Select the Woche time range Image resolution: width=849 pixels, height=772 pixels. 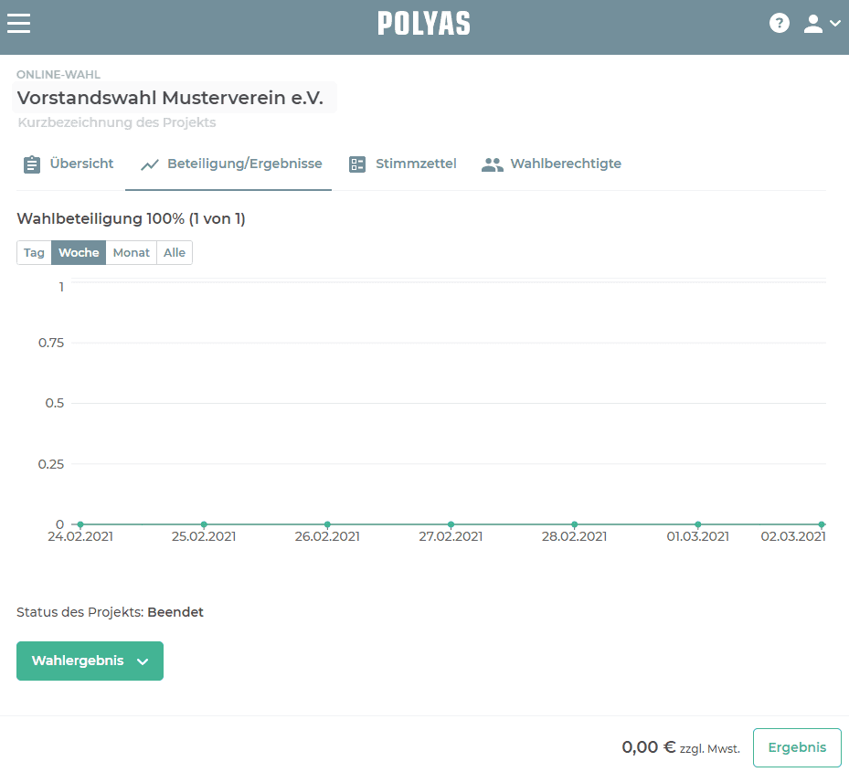pyautogui.click(x=79, y=253)
